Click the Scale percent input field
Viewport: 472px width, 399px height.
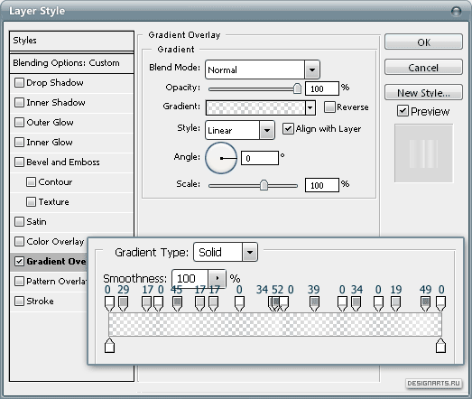point(322,185)
